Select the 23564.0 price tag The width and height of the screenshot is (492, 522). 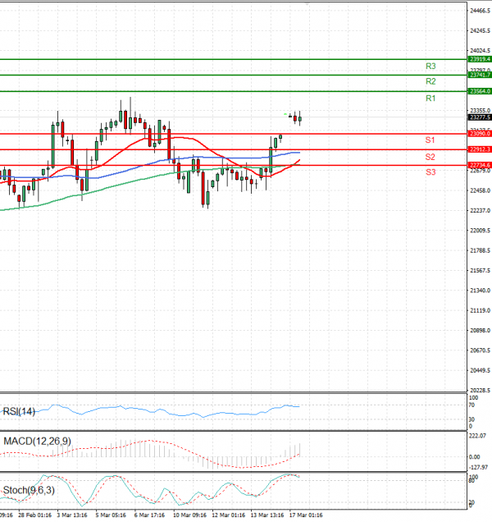[480, 91]
